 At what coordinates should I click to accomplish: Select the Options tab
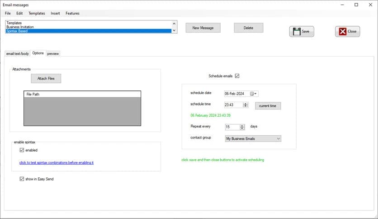pyautogui.click(x=38, y=53)
